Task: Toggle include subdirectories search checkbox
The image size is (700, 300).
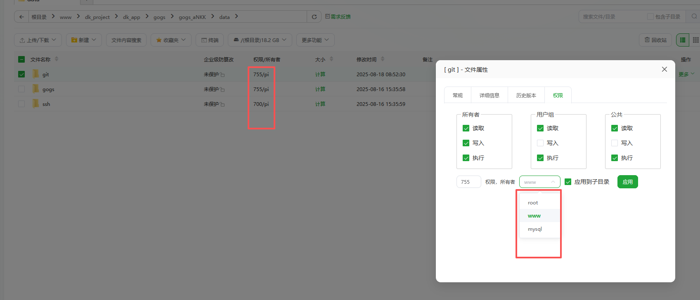Action: click(650, 16)
